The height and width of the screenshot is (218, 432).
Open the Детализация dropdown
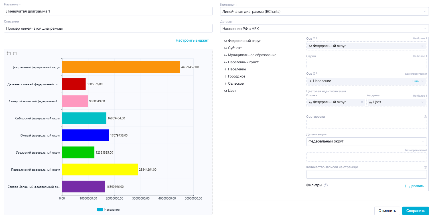pos(366,142)
